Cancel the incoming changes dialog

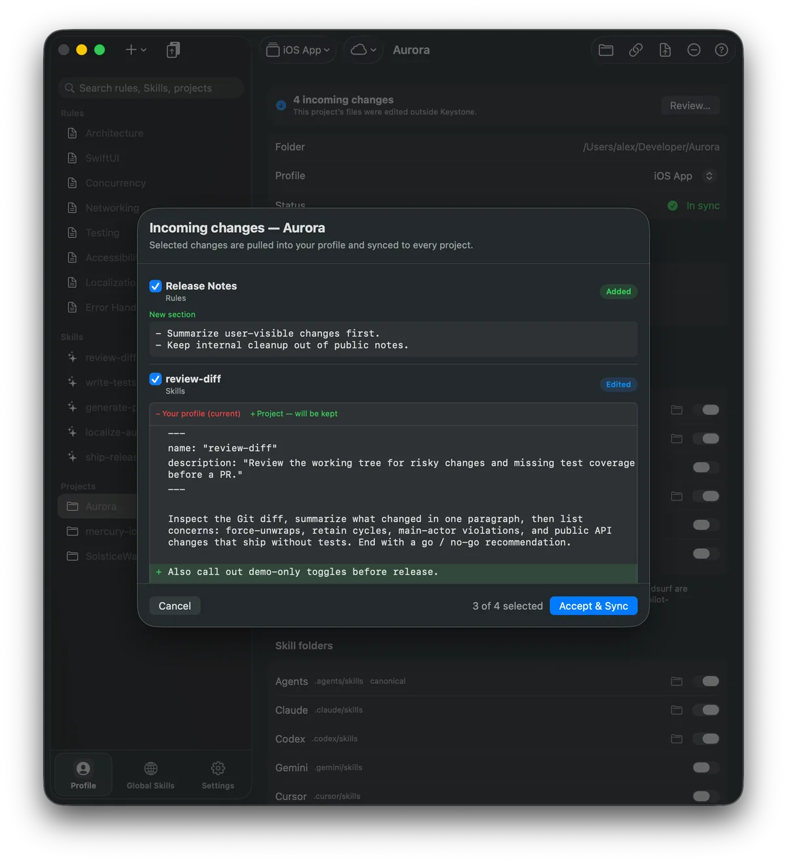(x=174, y=606)
